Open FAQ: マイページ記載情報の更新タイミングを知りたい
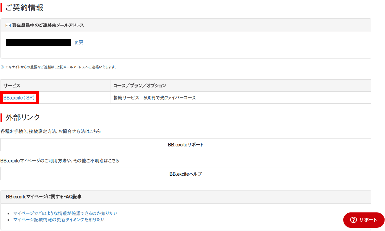 pyautogui.click(x=59, y=220)
